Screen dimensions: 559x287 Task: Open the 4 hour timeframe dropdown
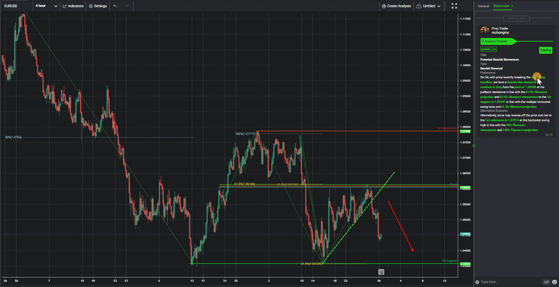tap(46, 6)
